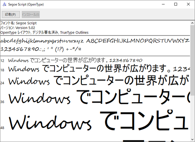Screen dimensions: 195x142
Task: Click the 印刷(P) print button
Action: point(11,14)
